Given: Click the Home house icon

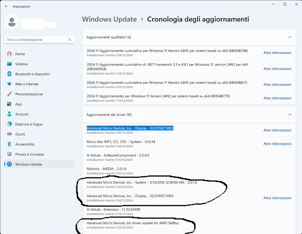Looking at the screenshot, I should pos(9,54).
